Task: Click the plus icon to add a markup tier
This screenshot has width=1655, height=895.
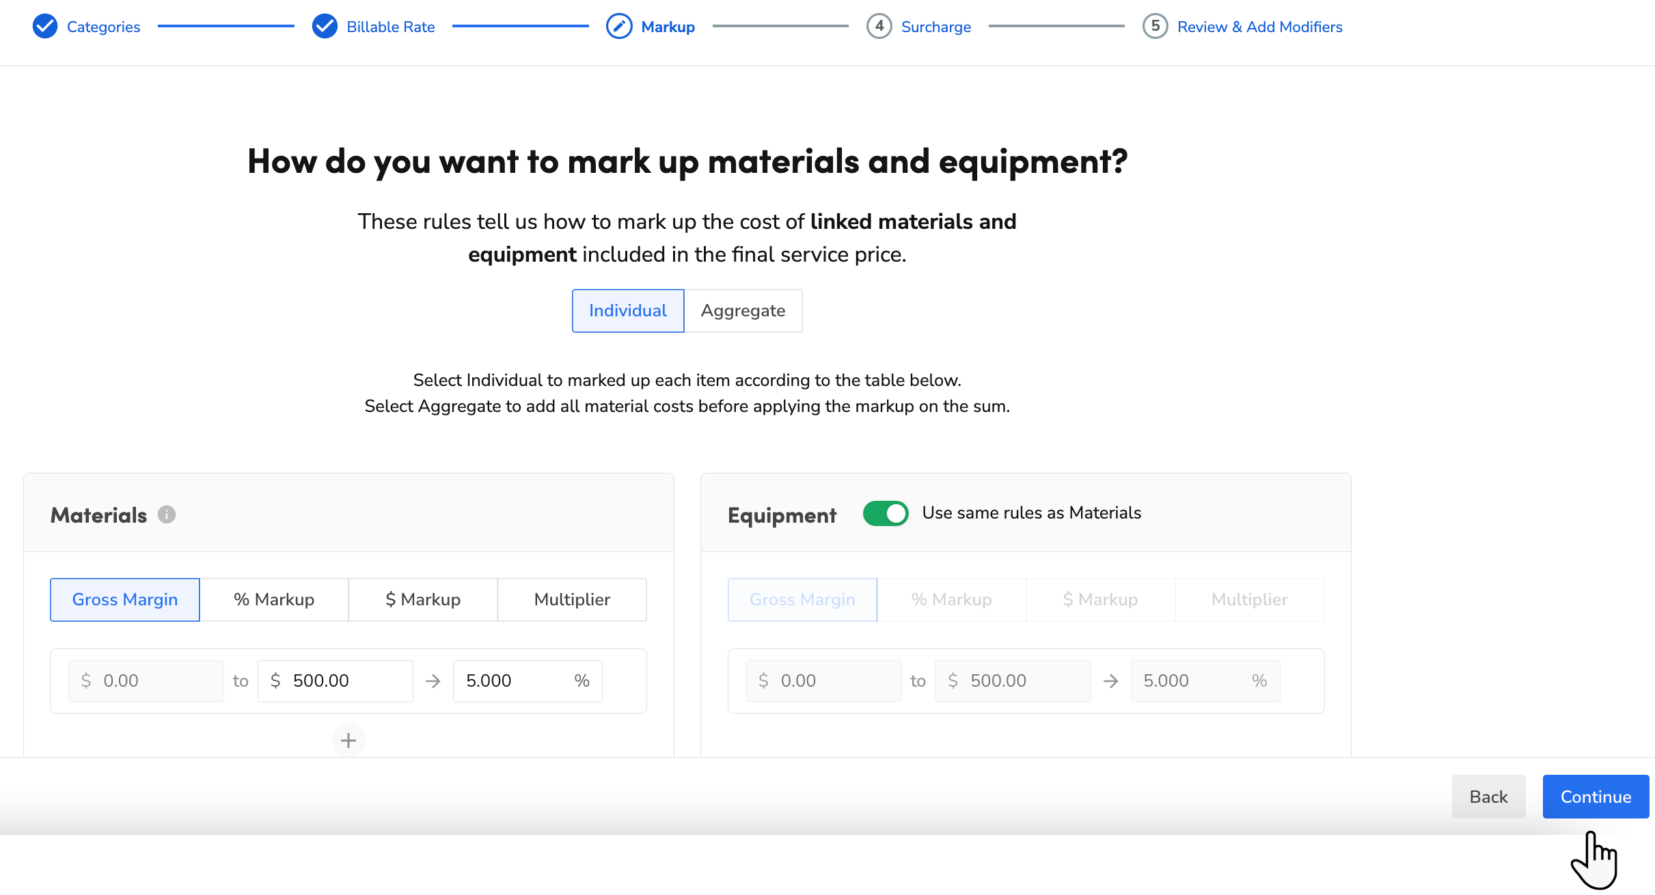Action: (348, 740)
